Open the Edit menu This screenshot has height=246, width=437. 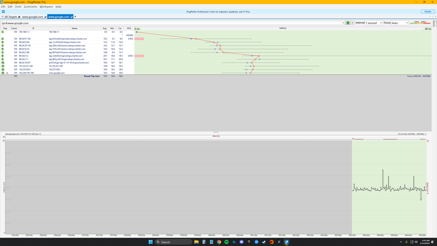coord(10,7)
